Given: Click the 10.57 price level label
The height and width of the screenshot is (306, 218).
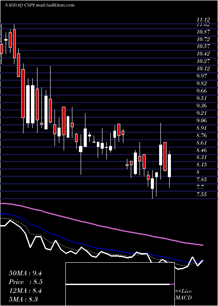Looking at the screenshot, I should [x=203, y=47].
